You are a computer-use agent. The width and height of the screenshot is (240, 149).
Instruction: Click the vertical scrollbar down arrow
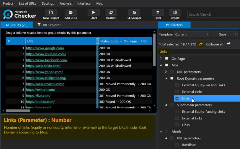pos(154,105)
